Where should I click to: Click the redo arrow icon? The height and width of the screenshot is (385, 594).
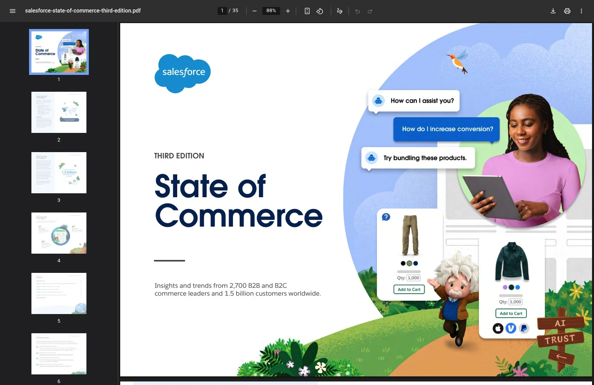coord(370,11)
